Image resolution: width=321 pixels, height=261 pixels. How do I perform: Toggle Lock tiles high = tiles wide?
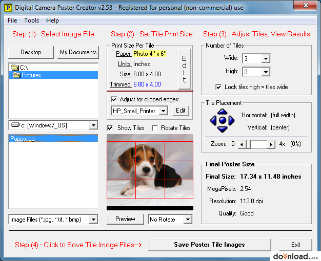click(x=218, y=87)
